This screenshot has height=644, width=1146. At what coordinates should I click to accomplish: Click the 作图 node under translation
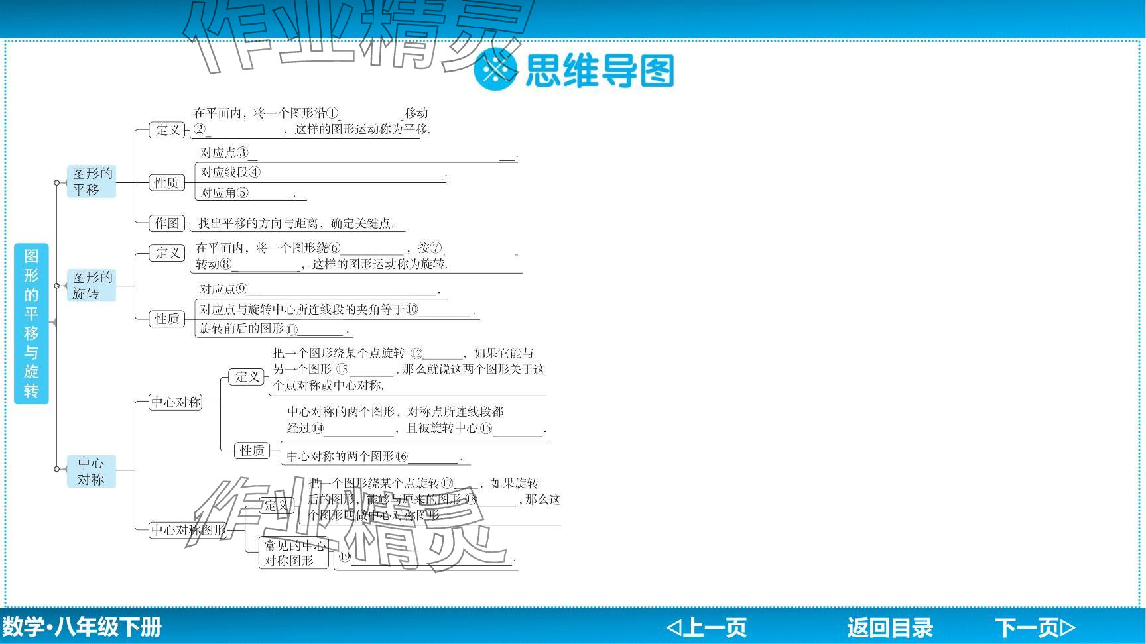coord(166,223)
